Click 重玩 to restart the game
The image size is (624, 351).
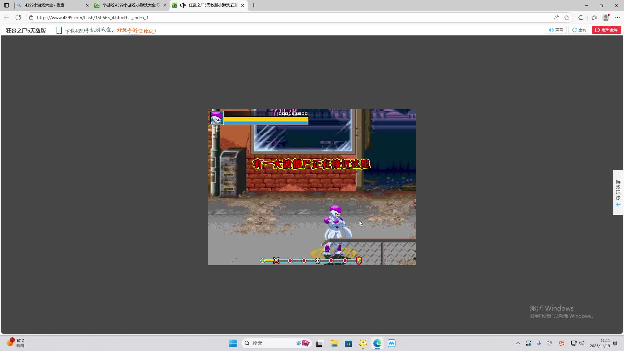pyautogui.click(x=579, y=30)
